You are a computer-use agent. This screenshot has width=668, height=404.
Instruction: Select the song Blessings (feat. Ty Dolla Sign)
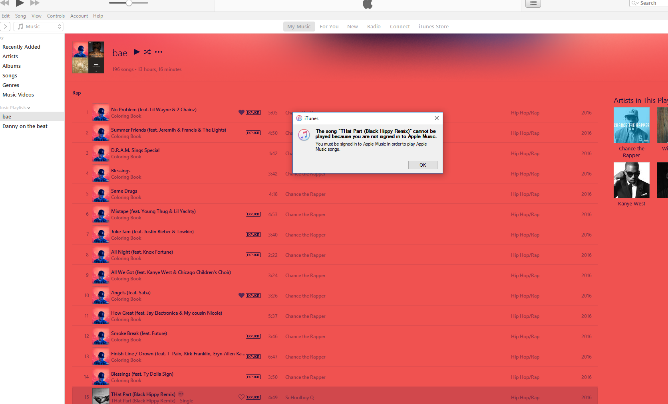tap(335, 377)
